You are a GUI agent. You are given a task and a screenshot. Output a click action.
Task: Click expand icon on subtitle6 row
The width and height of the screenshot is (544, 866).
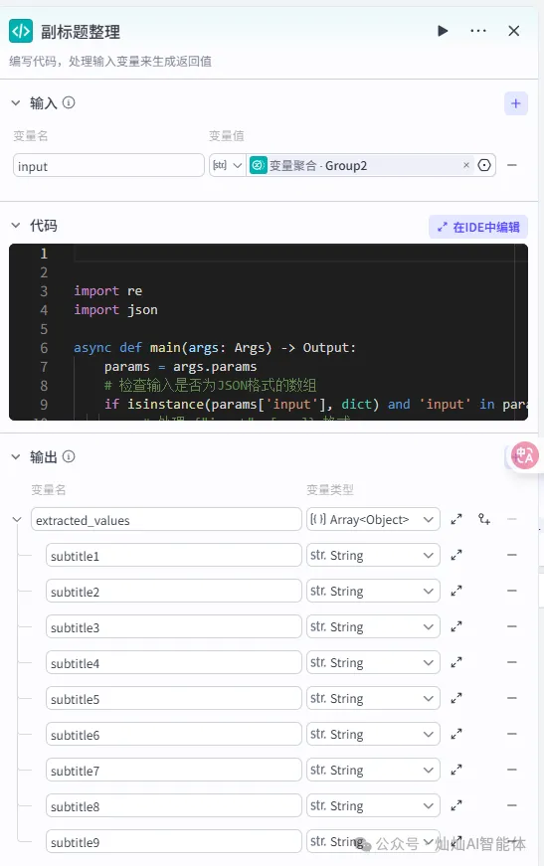(456, 735)
